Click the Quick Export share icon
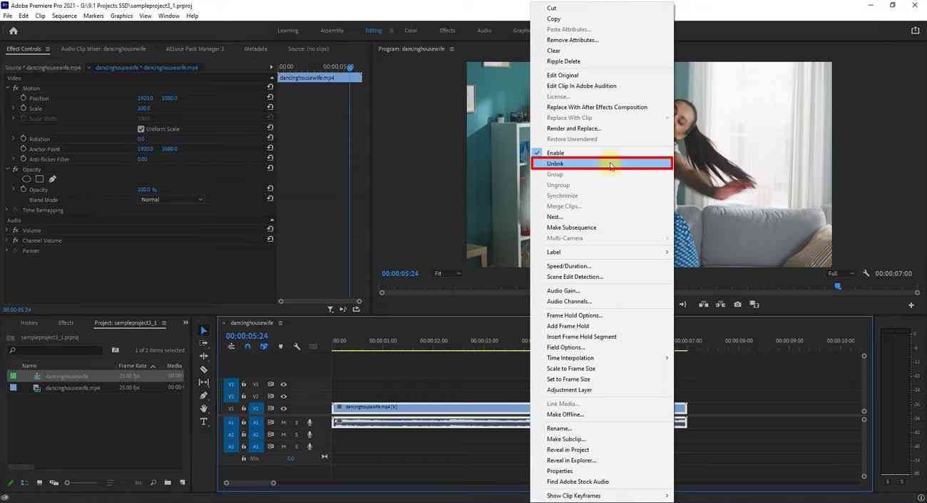The image size is (927, 503). (x=916, y=31)
